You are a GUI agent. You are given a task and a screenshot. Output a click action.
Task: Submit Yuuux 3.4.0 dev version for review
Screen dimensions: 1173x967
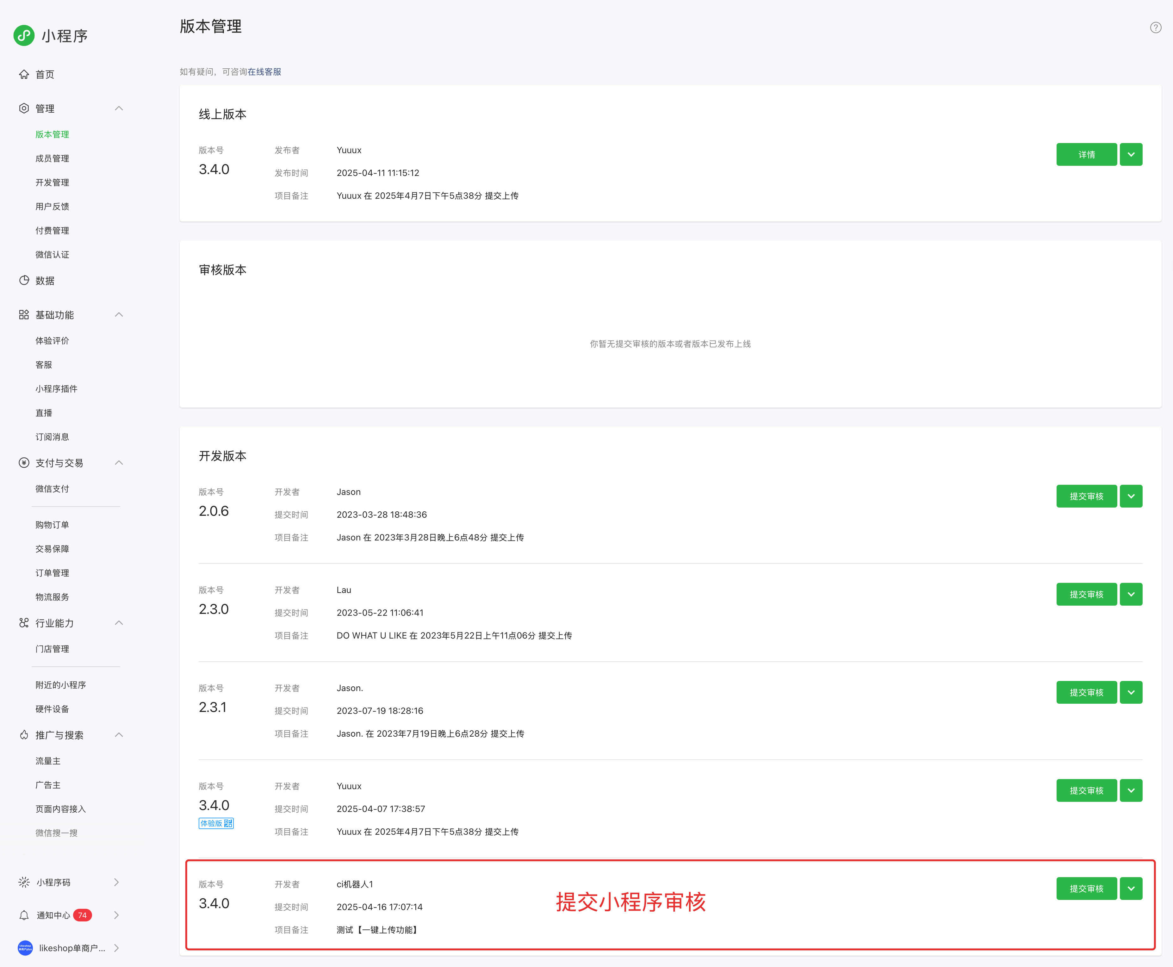(1086, 790)
